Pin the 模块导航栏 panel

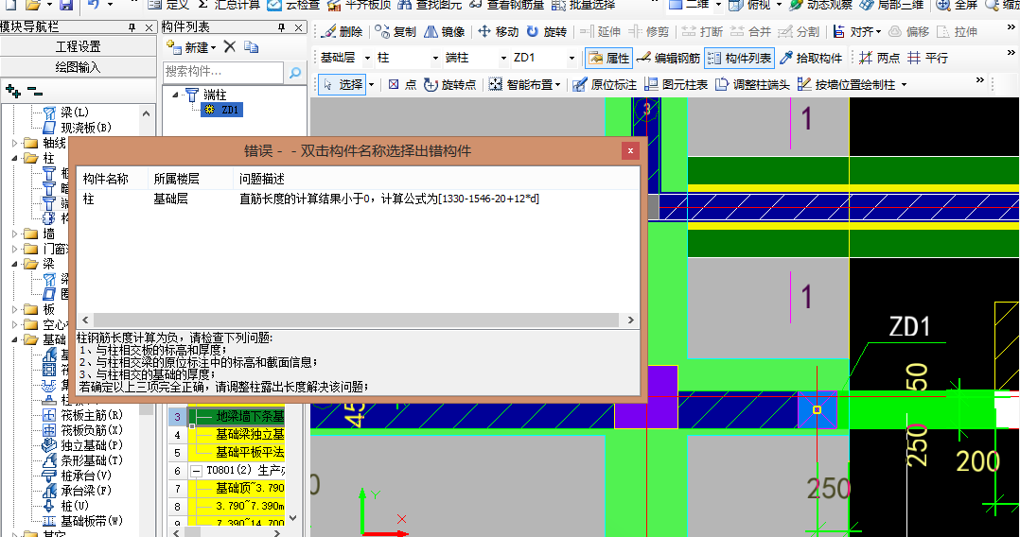132,27
